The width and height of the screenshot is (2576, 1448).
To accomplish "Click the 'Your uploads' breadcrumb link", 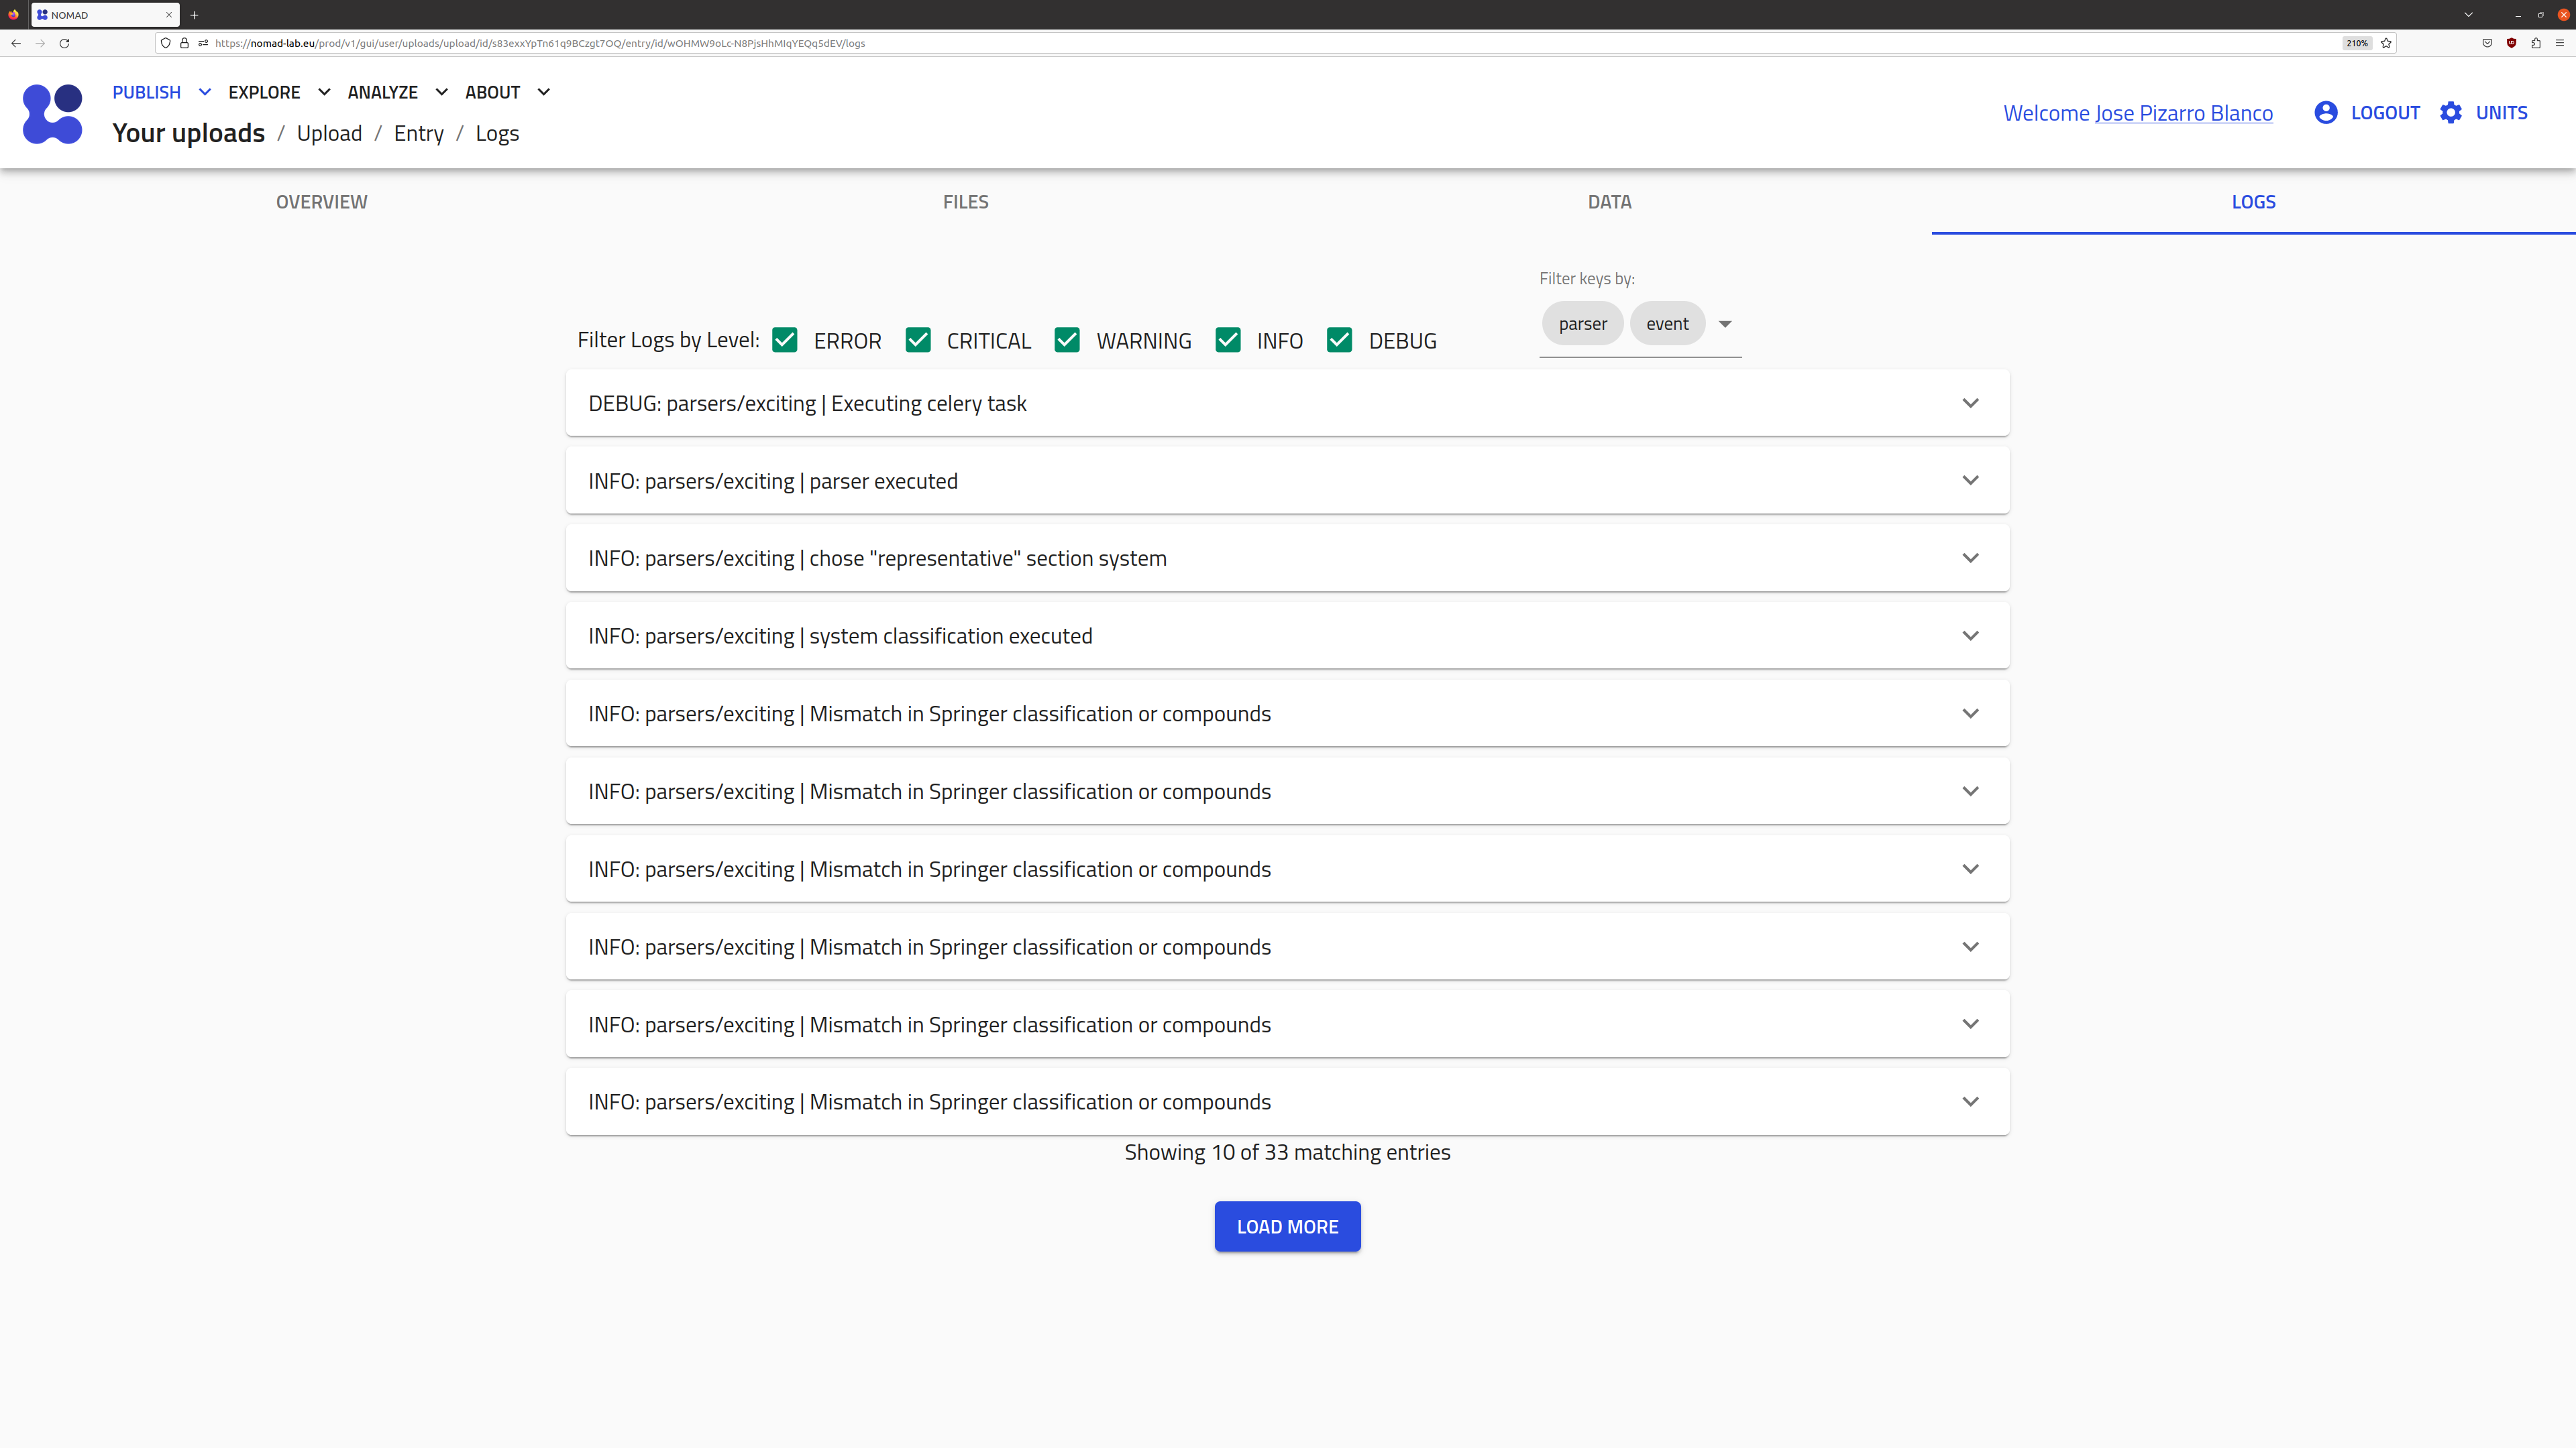I will click(188, 133).
